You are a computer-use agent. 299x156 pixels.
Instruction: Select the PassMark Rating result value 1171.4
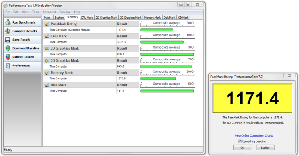click(x=121, y=30)
